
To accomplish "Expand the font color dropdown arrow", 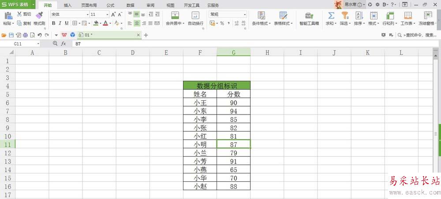I will (110, 24).
